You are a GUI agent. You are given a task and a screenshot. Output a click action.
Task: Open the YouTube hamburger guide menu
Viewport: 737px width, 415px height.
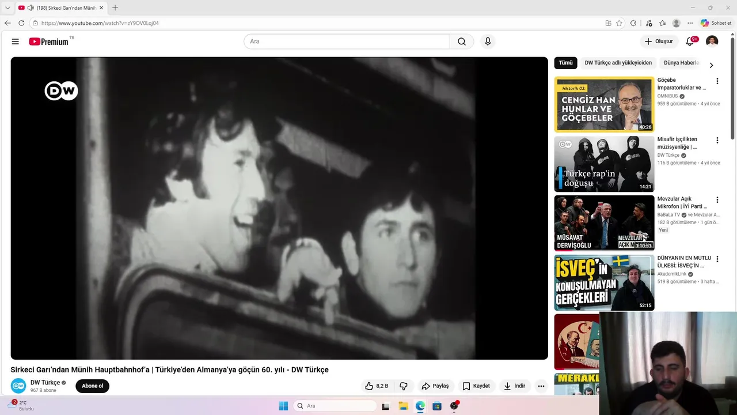click(16, 41)
